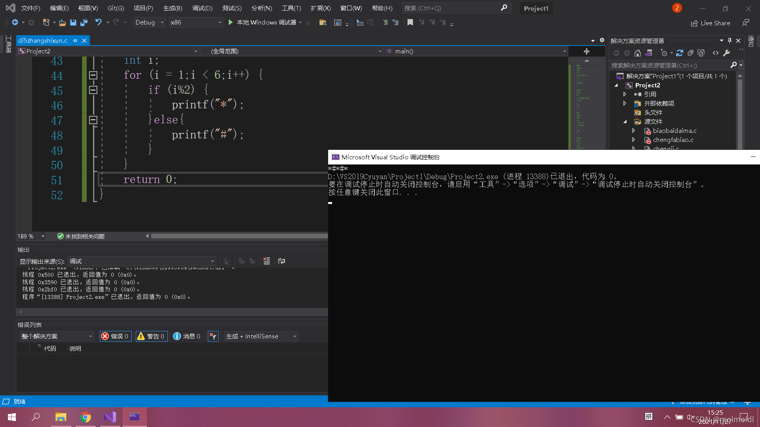Click the new project toolbar icon

[46, 23]
